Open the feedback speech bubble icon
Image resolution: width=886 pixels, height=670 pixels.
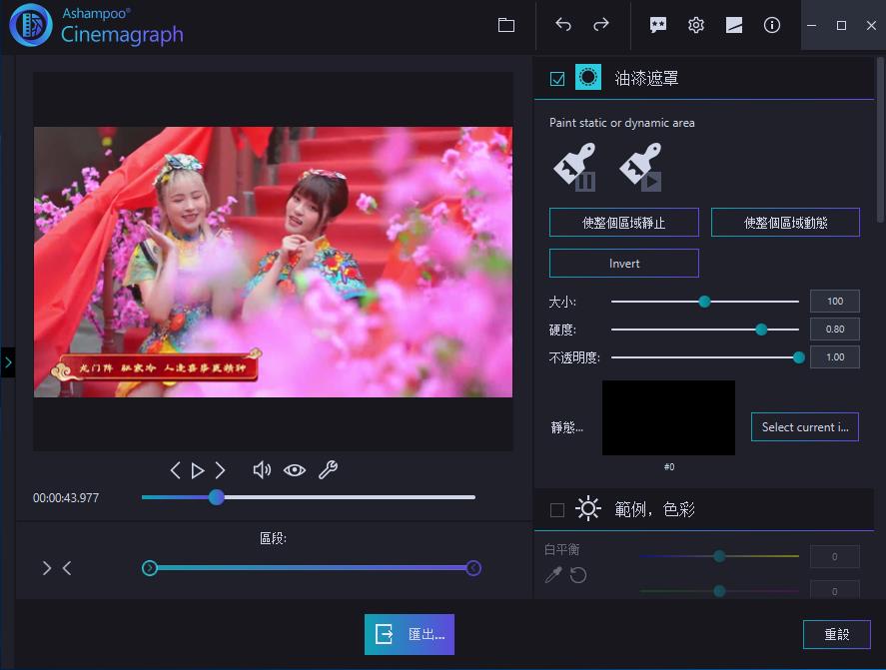pos(658,26)
